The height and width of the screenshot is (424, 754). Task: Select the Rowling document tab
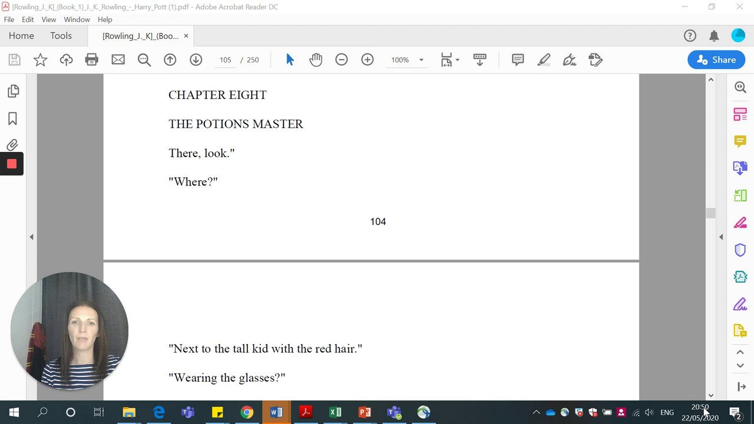[x=140, y=36]
